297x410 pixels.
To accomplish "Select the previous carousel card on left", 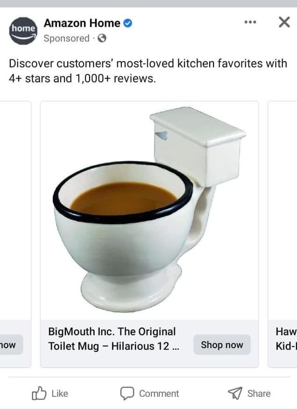I will [15, 234].
